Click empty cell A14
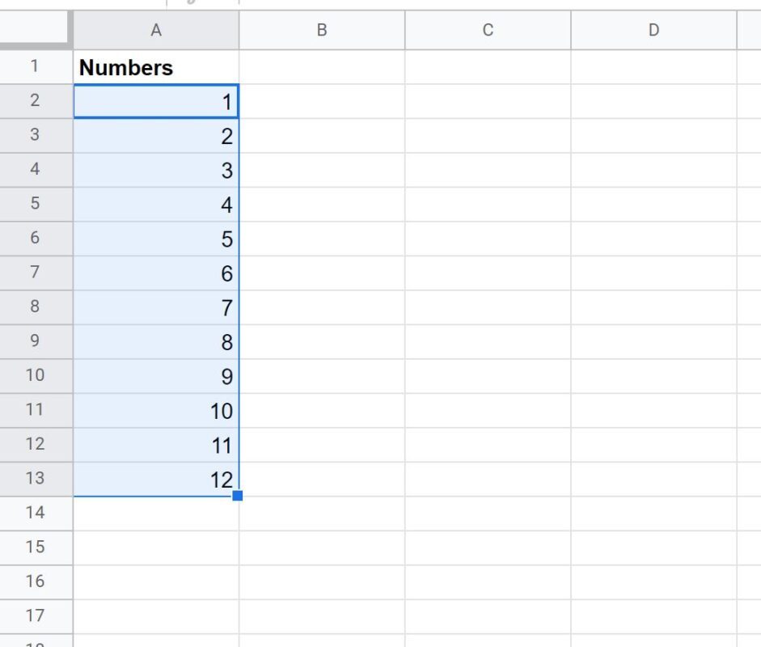 tap(156, 514)
